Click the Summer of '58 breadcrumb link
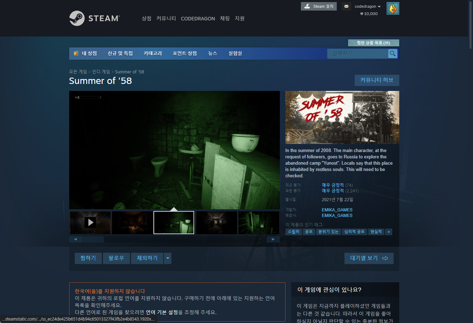This screenshot has height=323, width=473. pos(130,72)
